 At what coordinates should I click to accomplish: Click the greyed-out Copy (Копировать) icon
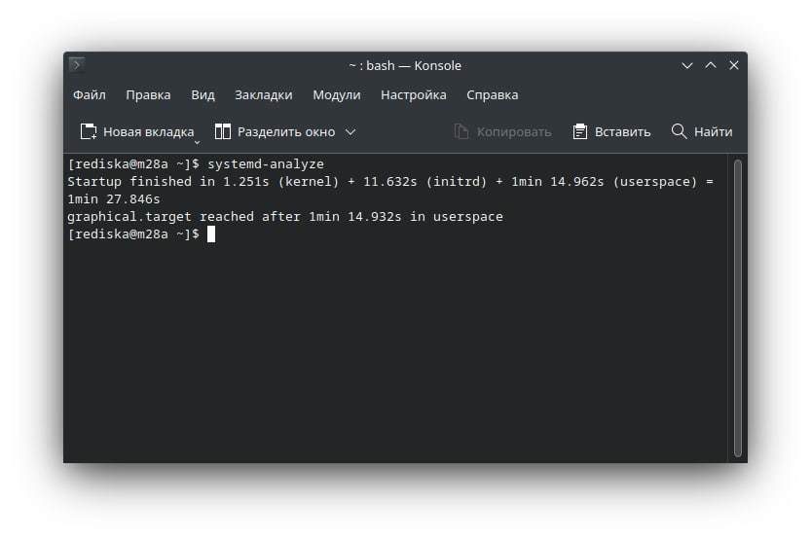[462, 131]
